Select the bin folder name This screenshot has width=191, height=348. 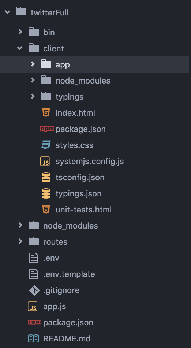pyautogui.click(x=49, y=32)
